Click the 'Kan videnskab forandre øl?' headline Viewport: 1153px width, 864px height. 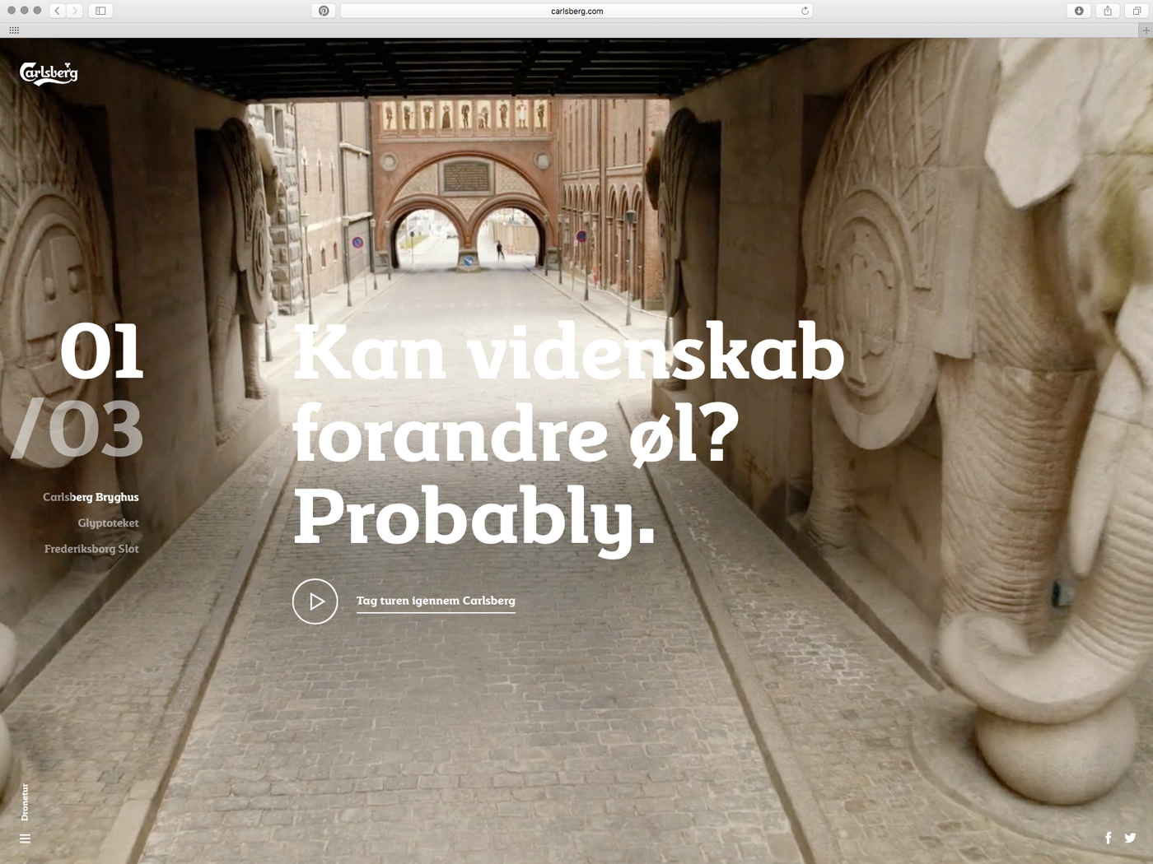[568, 393]
